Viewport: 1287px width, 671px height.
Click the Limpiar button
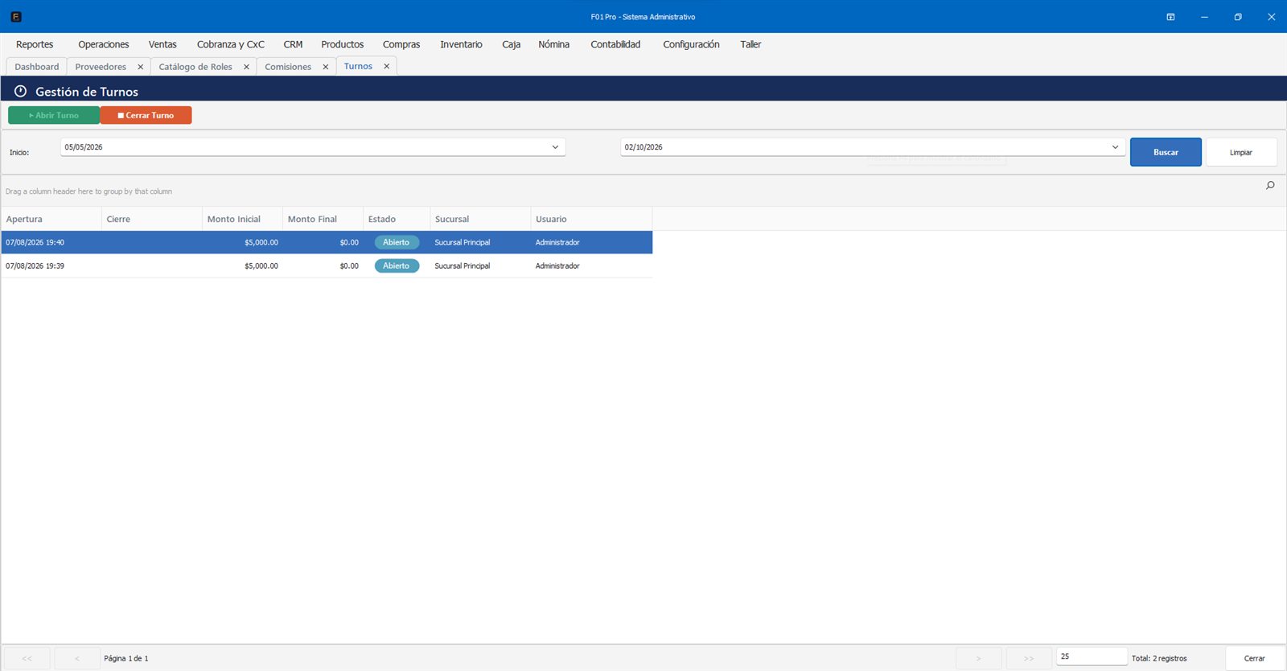[x=1241, y=152]
